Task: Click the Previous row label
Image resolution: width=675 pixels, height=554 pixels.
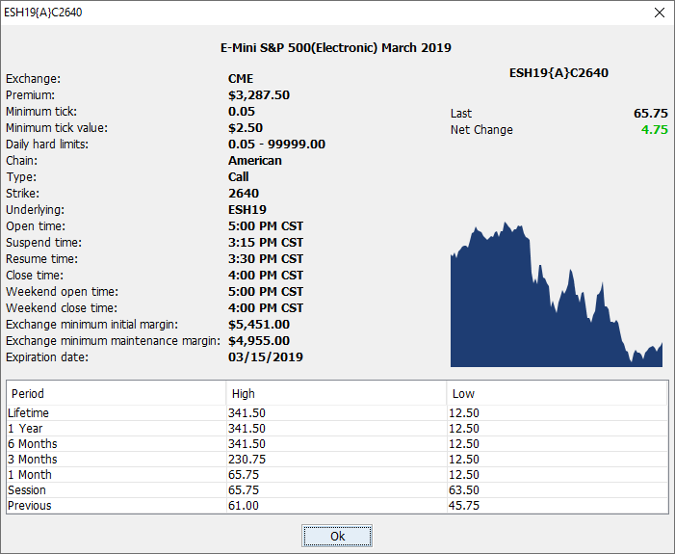Action: point(29,505)
